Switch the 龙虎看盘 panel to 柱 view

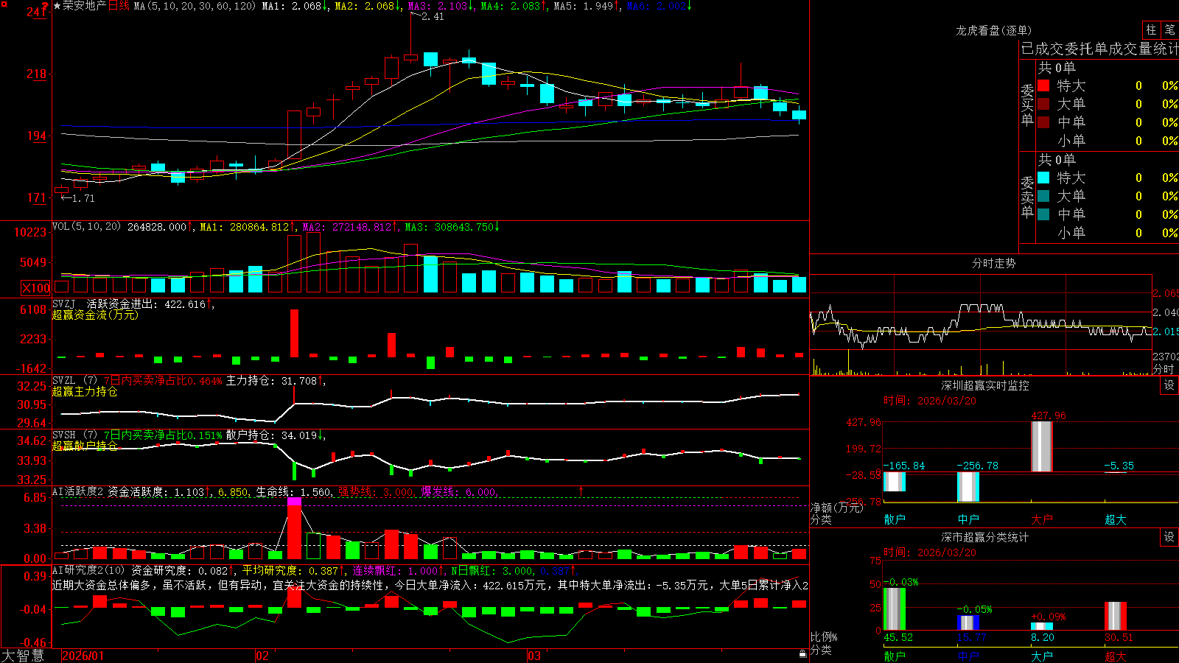[x=1152, y=29]
